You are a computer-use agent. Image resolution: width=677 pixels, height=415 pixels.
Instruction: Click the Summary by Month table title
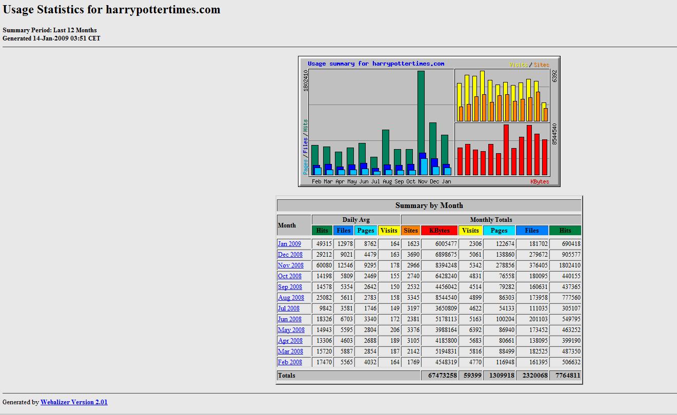tap(429, 205)
